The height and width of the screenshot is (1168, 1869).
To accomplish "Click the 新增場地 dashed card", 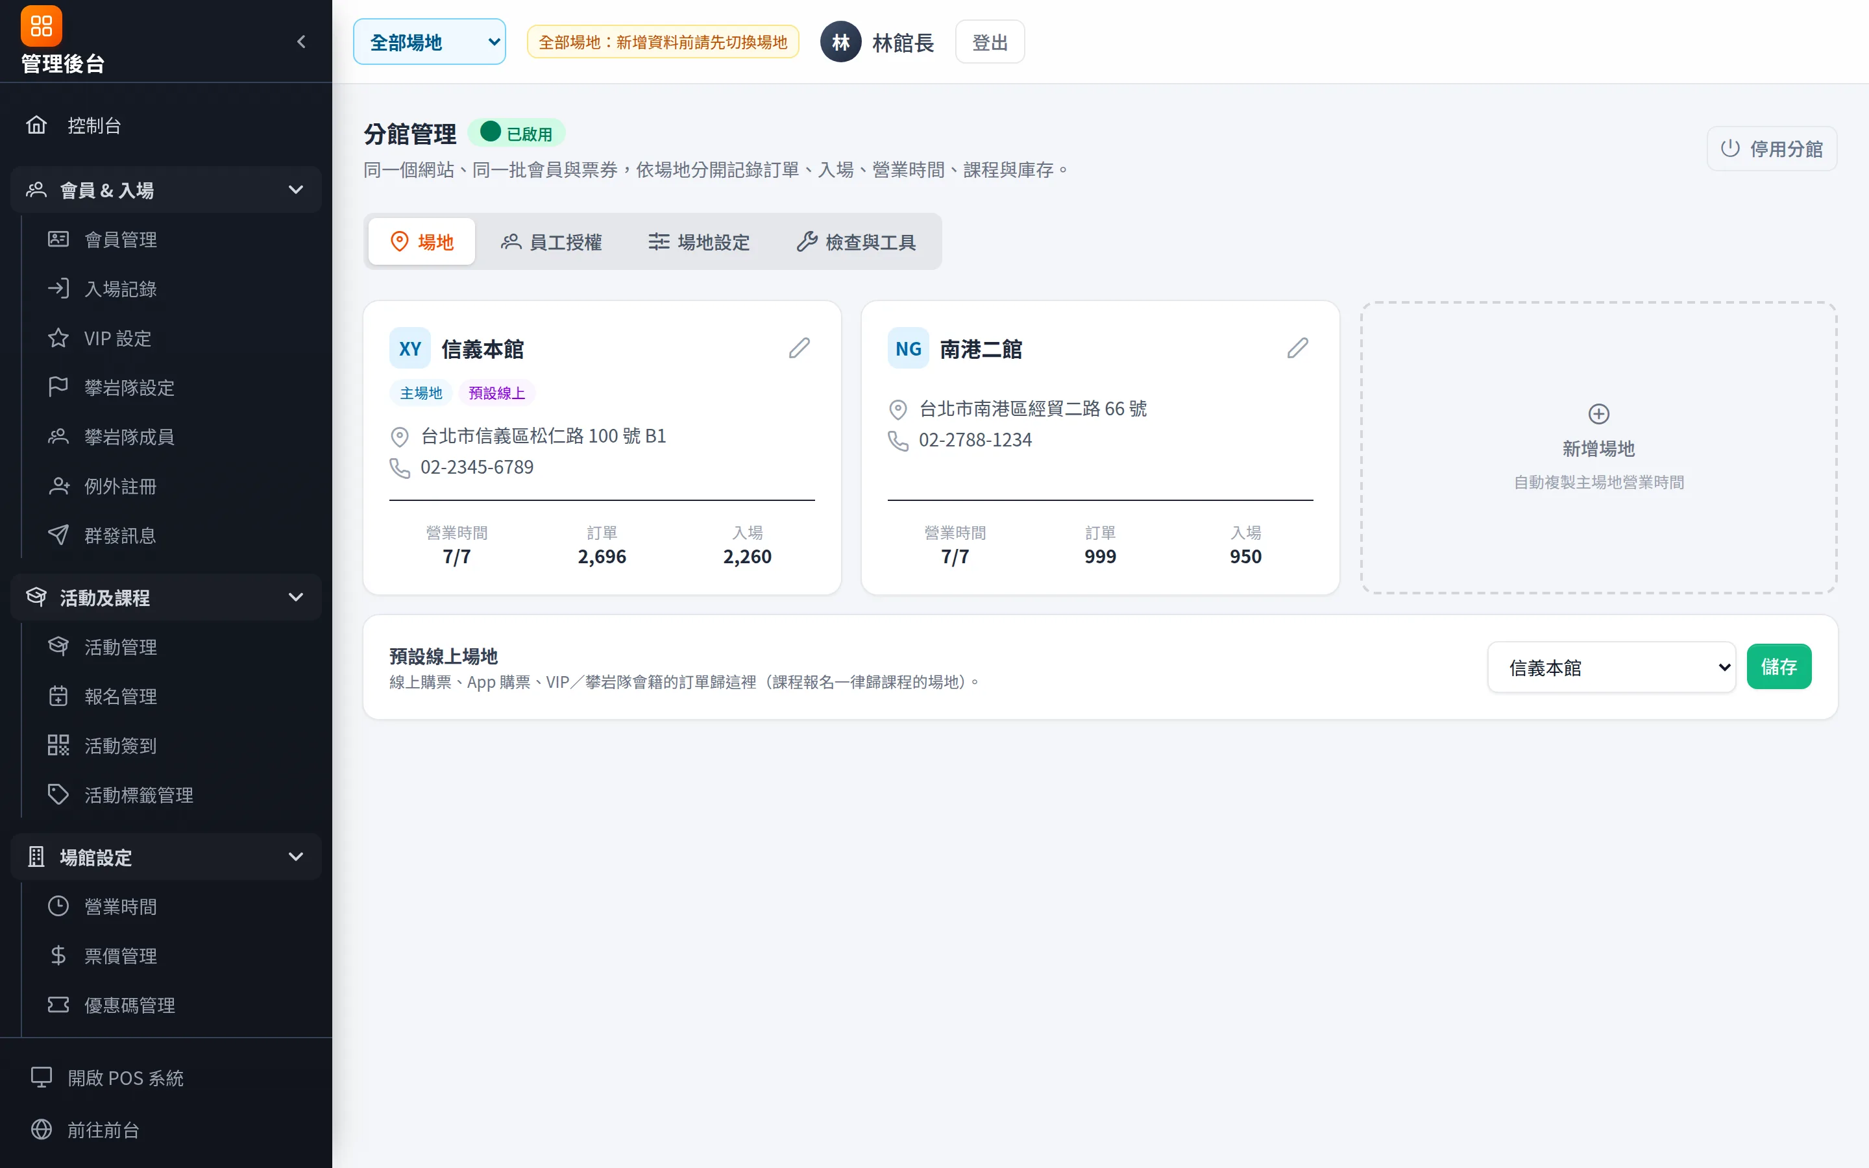I will point(1598,448).
